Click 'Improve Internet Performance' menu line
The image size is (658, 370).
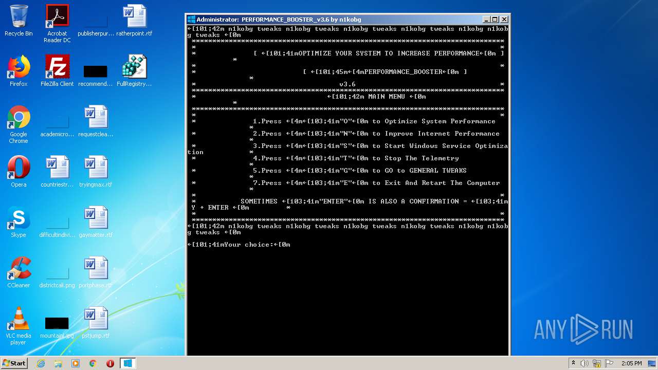click(x=376, y=134)
